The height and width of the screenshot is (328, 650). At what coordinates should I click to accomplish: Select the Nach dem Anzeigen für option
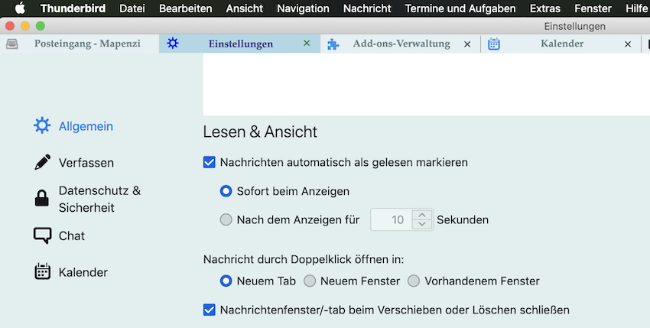[x=226, y=220]
